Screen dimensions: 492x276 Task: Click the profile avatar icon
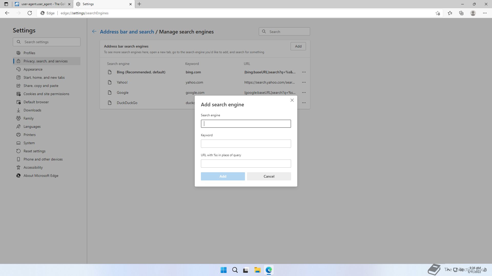pos(473,13)
